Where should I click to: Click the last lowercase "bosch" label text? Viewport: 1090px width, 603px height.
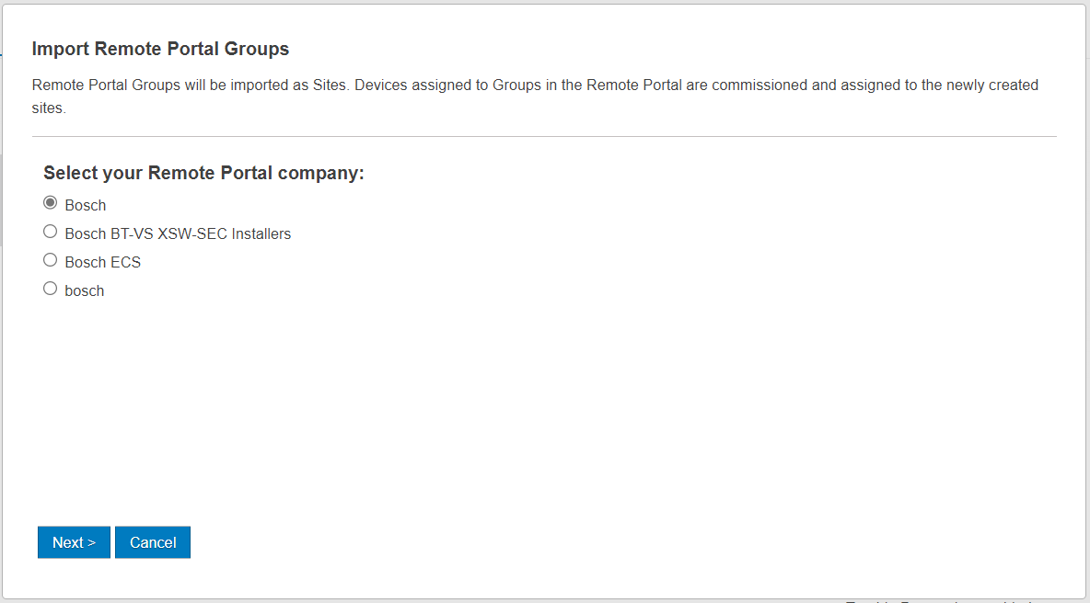pos(85,290)
